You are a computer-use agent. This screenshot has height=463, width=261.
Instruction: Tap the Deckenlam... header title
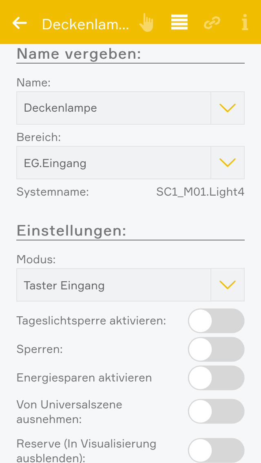[x=86, y=24]
